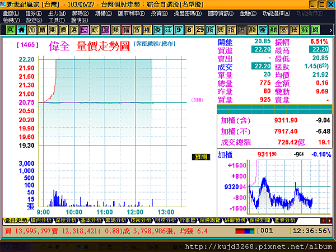
Task: Switch to 產業分析 tab
Action: pos(284,220)
